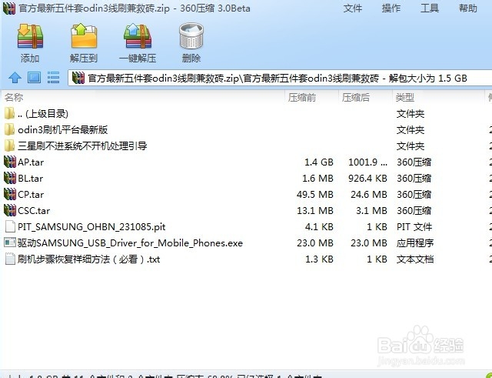Image resolution: width=492 pixels, height=378 pixels.
Task: Click the PIT 文件 type cell
Action: [414, 227]
